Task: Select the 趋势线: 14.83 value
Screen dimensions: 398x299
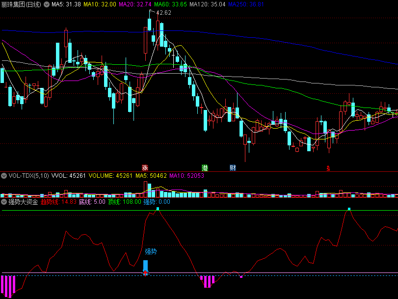Action: click(58, 202)
